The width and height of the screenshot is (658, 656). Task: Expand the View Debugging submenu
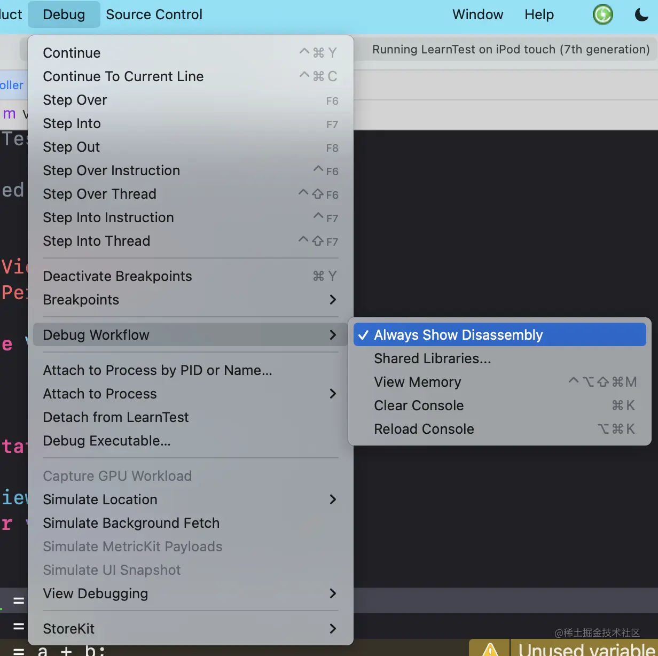pyautogui.click(x=191, y=593)
